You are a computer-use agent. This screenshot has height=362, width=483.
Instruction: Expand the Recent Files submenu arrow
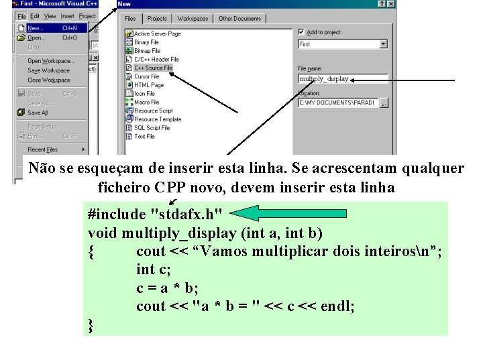pos(83,149)
